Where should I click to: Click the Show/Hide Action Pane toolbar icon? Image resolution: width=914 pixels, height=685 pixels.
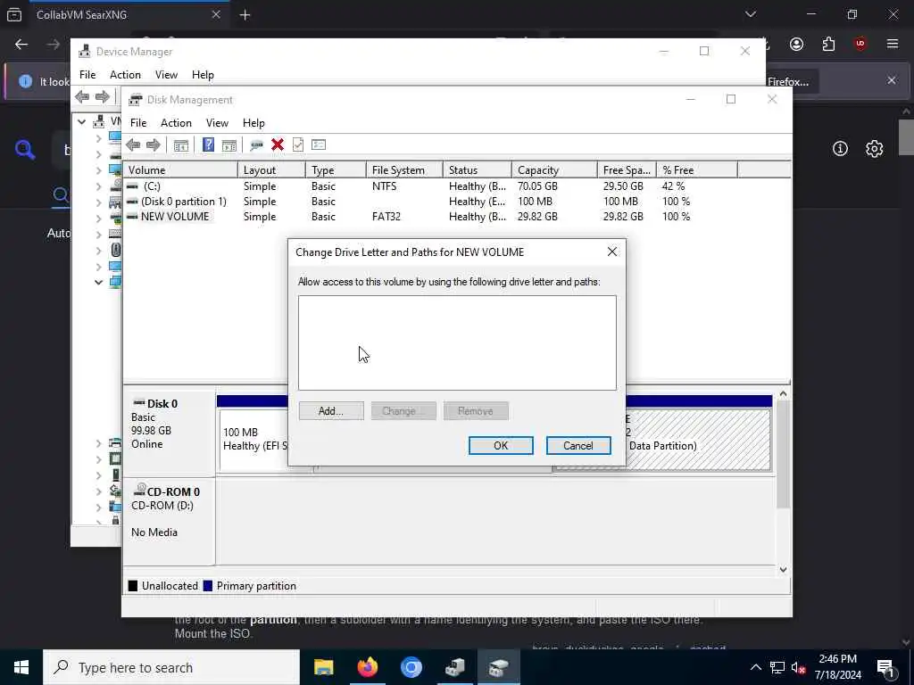(229, 145)
